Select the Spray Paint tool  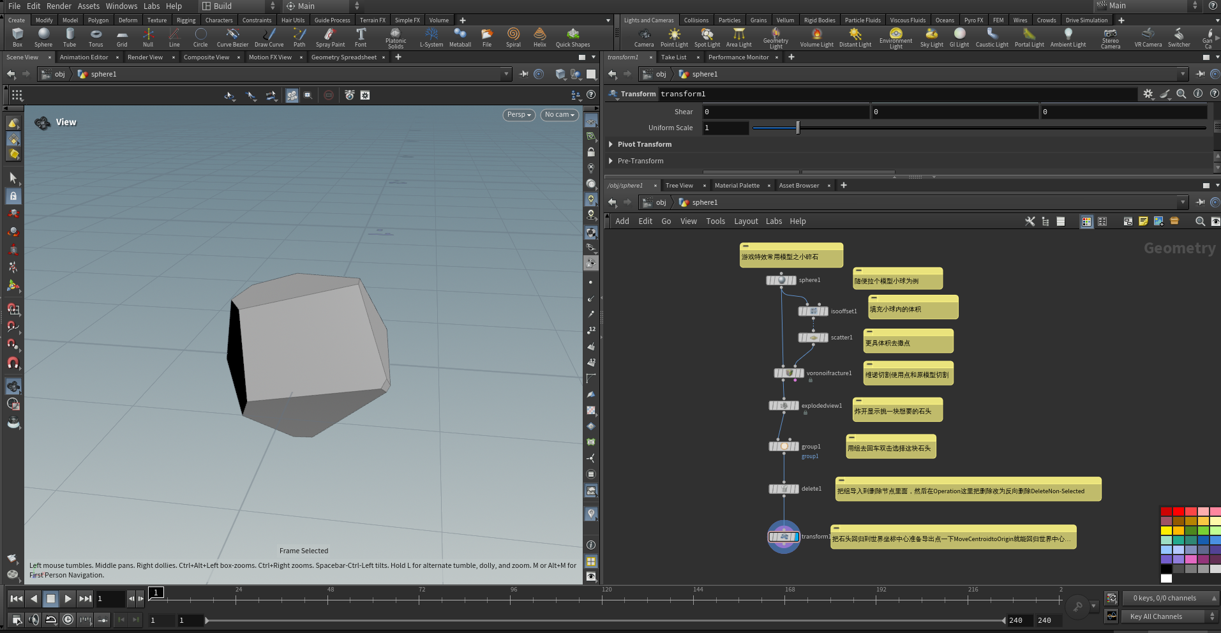[330, 37]
